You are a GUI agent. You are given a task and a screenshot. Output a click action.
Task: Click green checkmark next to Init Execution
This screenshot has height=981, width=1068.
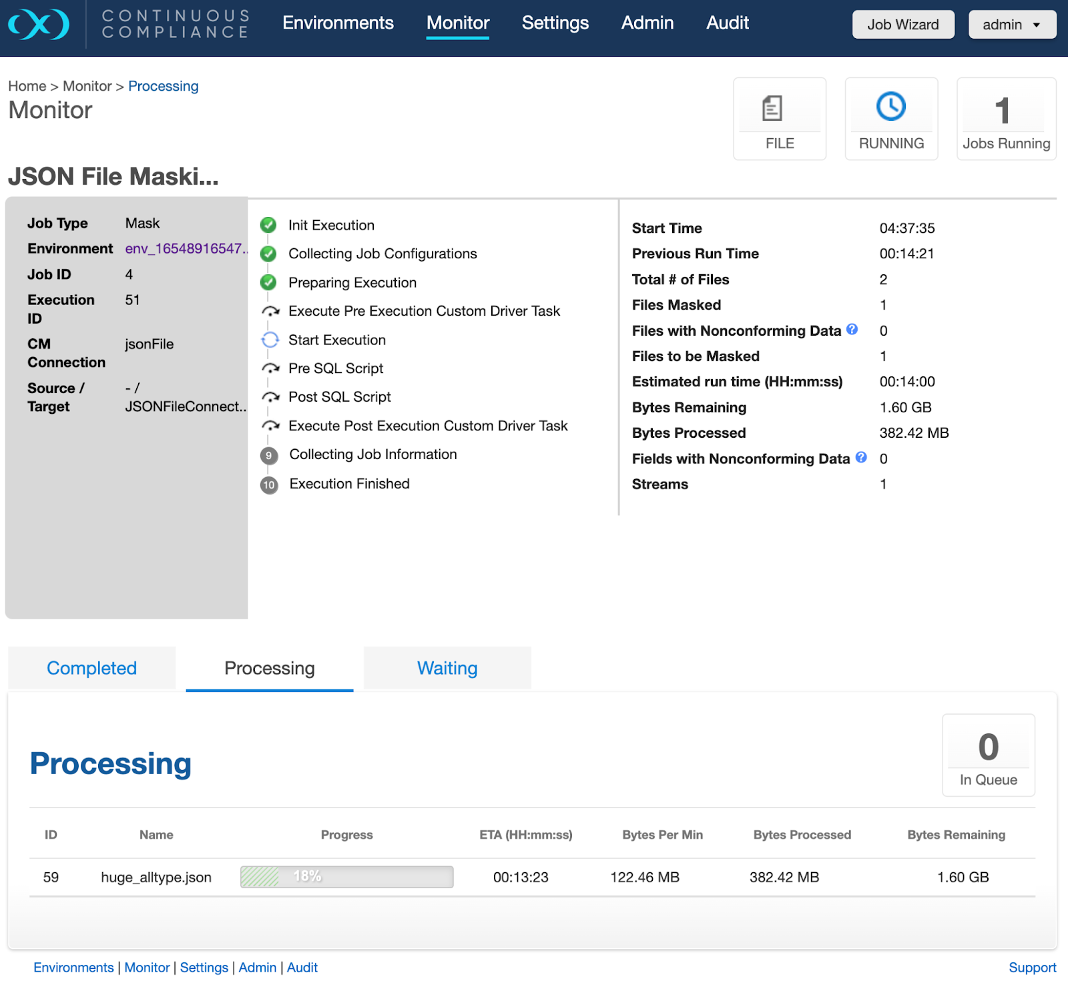(x=268, y=225)
